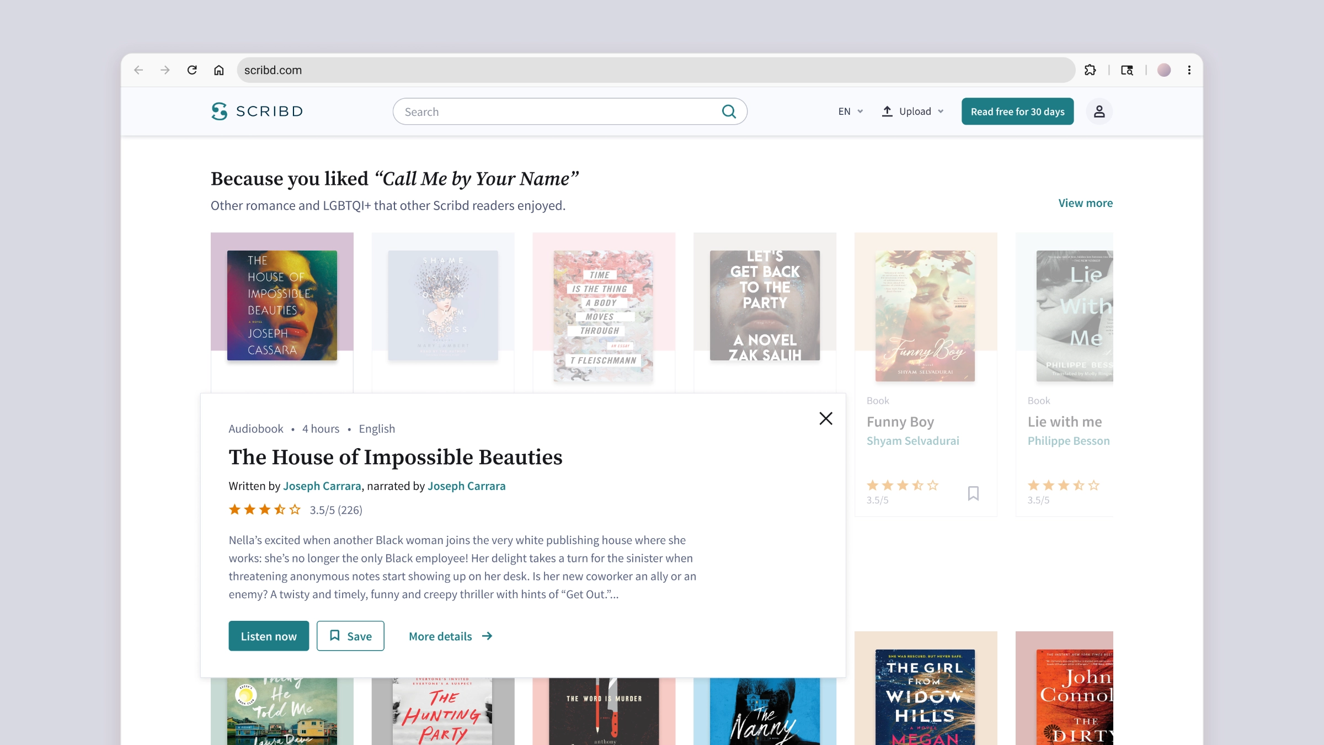Open Time Is the Thing cover
Image resolution: width=1324 pixels, height=745 pixels.
tap(604, 316)
